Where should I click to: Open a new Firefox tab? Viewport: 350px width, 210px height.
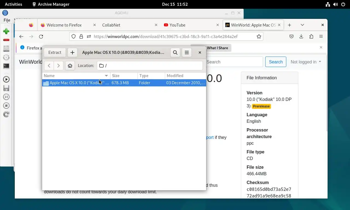tap(289, 25)
